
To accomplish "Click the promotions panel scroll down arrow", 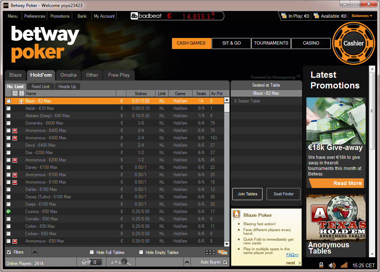I will (372, 254).
